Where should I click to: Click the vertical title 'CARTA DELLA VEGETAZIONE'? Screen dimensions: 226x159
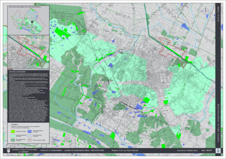point(218,123)
